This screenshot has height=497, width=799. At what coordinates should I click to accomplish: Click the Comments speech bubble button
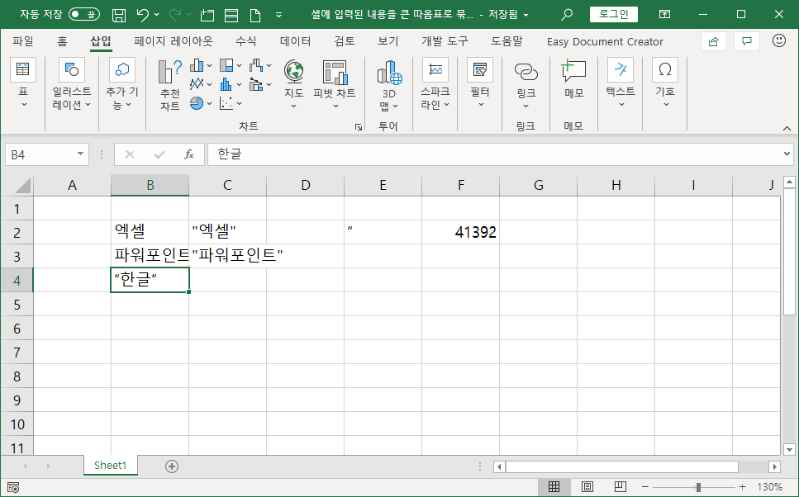746,41
